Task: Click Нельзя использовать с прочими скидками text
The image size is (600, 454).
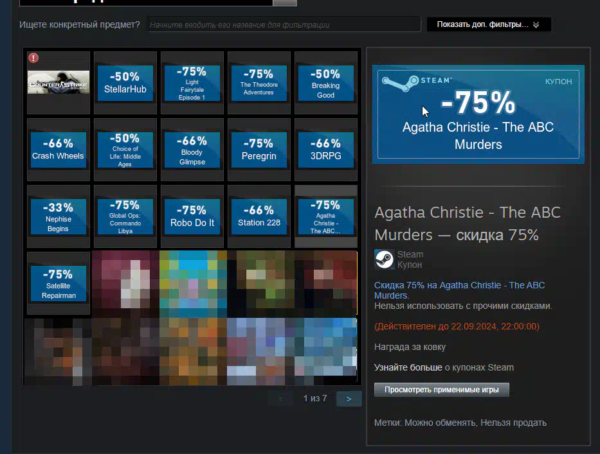Action: coord(463,306)
